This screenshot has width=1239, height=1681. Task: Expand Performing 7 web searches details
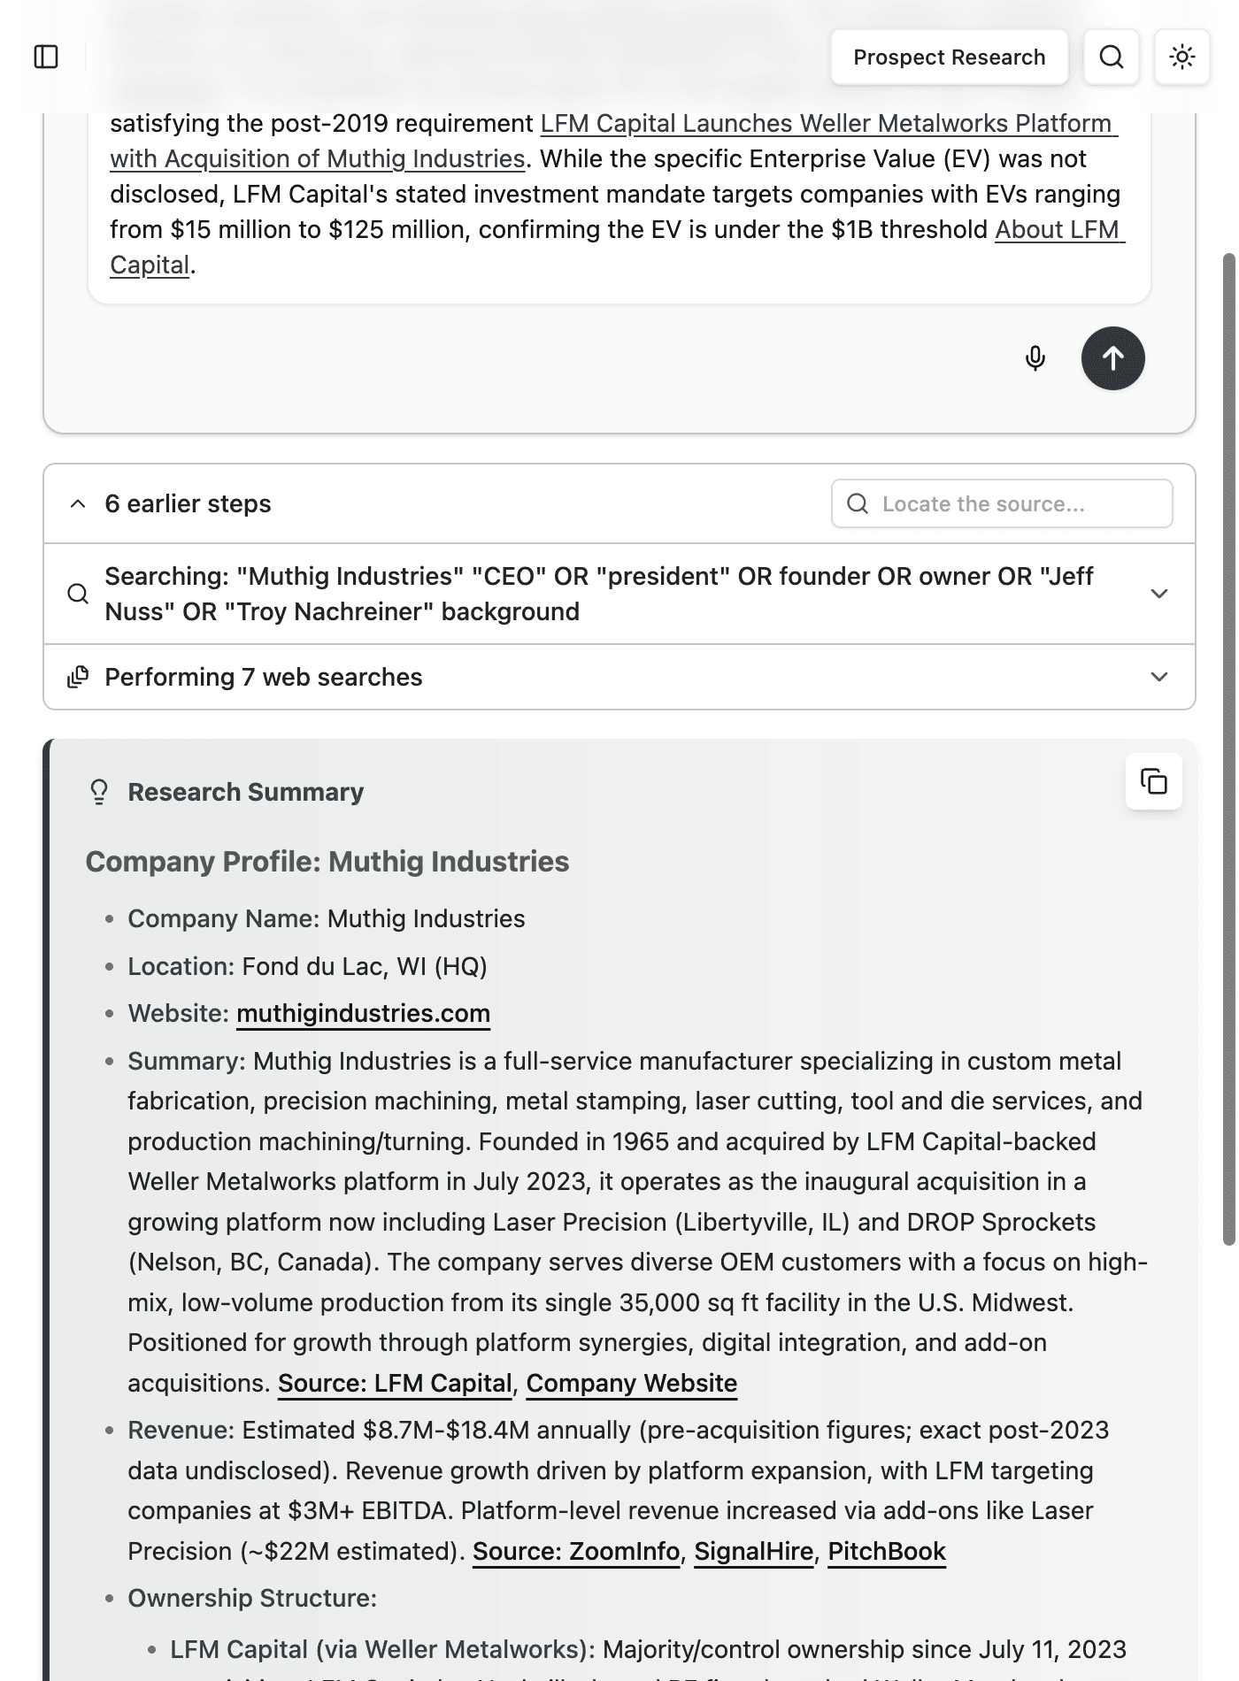coord(1159,675)
